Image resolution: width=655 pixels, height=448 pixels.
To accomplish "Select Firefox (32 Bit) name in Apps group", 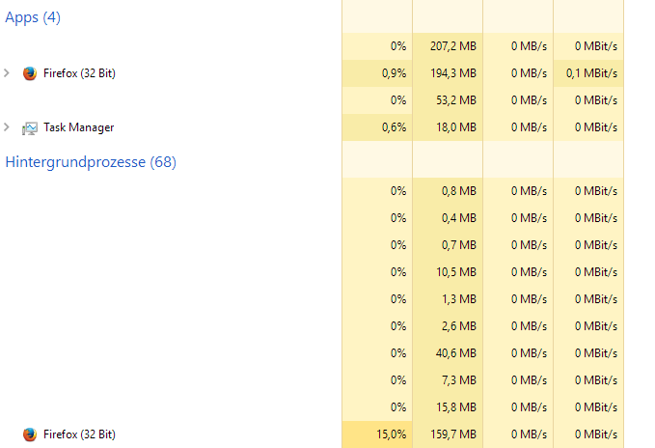I will (79, 73).
